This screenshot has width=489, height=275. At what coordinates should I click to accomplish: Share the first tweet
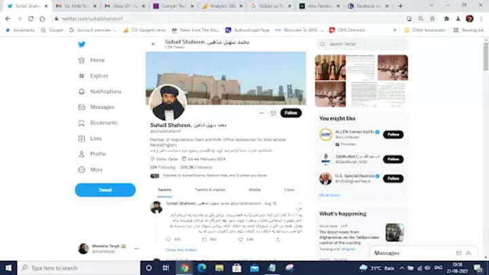coord(277,239)
